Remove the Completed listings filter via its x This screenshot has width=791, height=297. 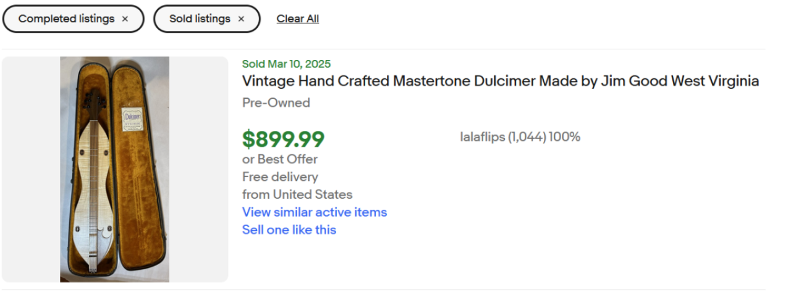[x=125, y=19]
